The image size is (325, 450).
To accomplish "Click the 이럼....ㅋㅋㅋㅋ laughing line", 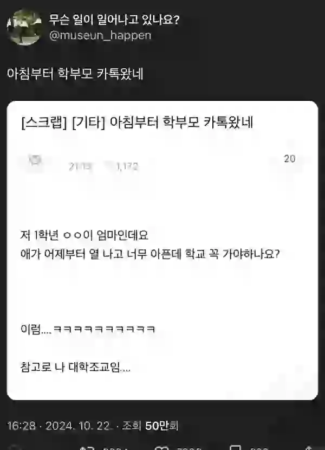I will (x=88, y=329).
